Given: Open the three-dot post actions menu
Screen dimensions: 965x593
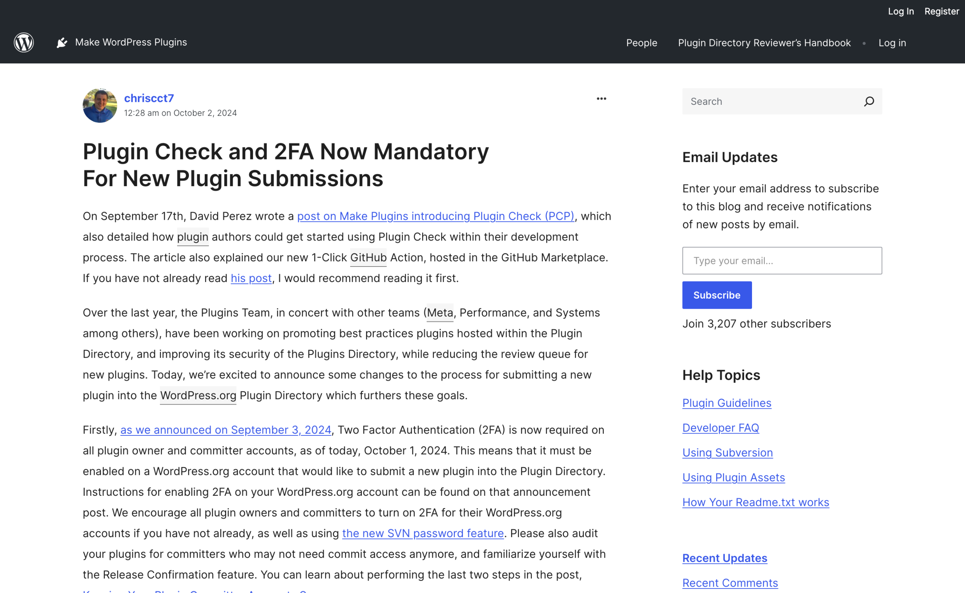Looking at the screenshot, I should [601, 99].
